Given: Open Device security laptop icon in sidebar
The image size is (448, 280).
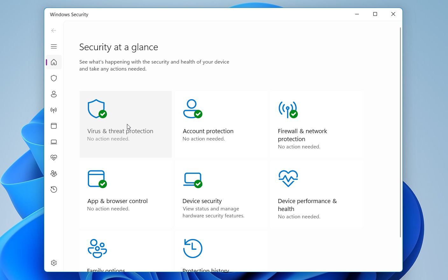Looking at the screenshot, I should click(54, 142).
